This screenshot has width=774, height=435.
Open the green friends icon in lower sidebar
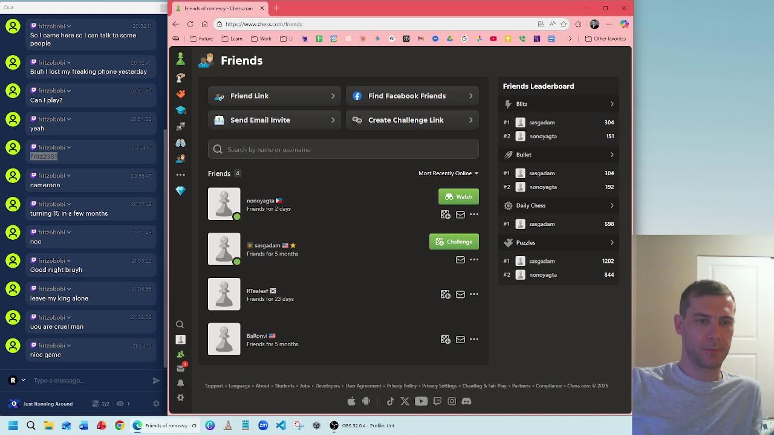(x=180, y=354)
